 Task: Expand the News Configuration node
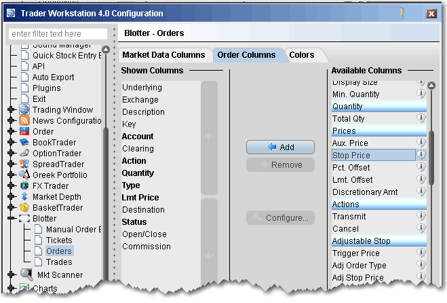point(12,120)
